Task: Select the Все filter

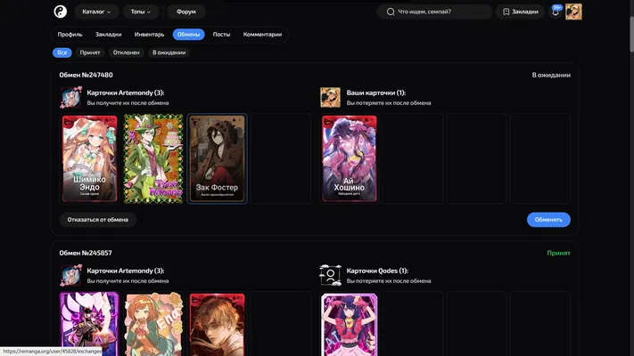Action: pos(62,53)
